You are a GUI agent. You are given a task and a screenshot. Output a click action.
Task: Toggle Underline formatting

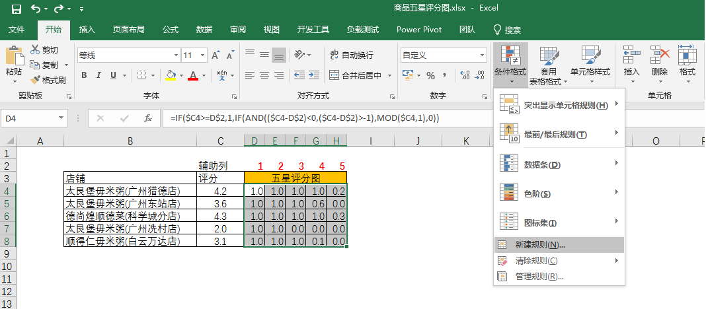point(112,75)
